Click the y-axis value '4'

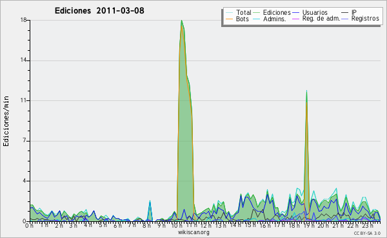coord(25,181)
